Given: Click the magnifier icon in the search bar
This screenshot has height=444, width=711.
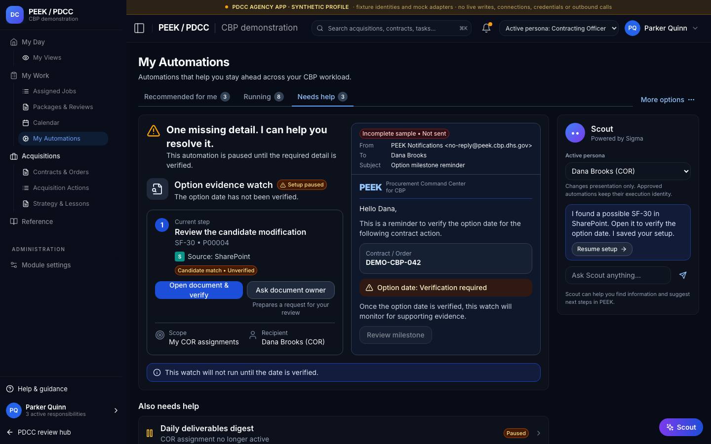Looking at the screenshot, I should click(320, 29).
